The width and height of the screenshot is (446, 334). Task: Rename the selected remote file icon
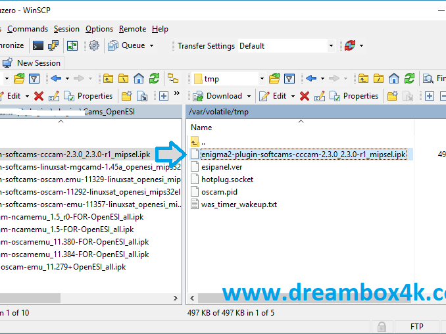click(x=320, y=96)
